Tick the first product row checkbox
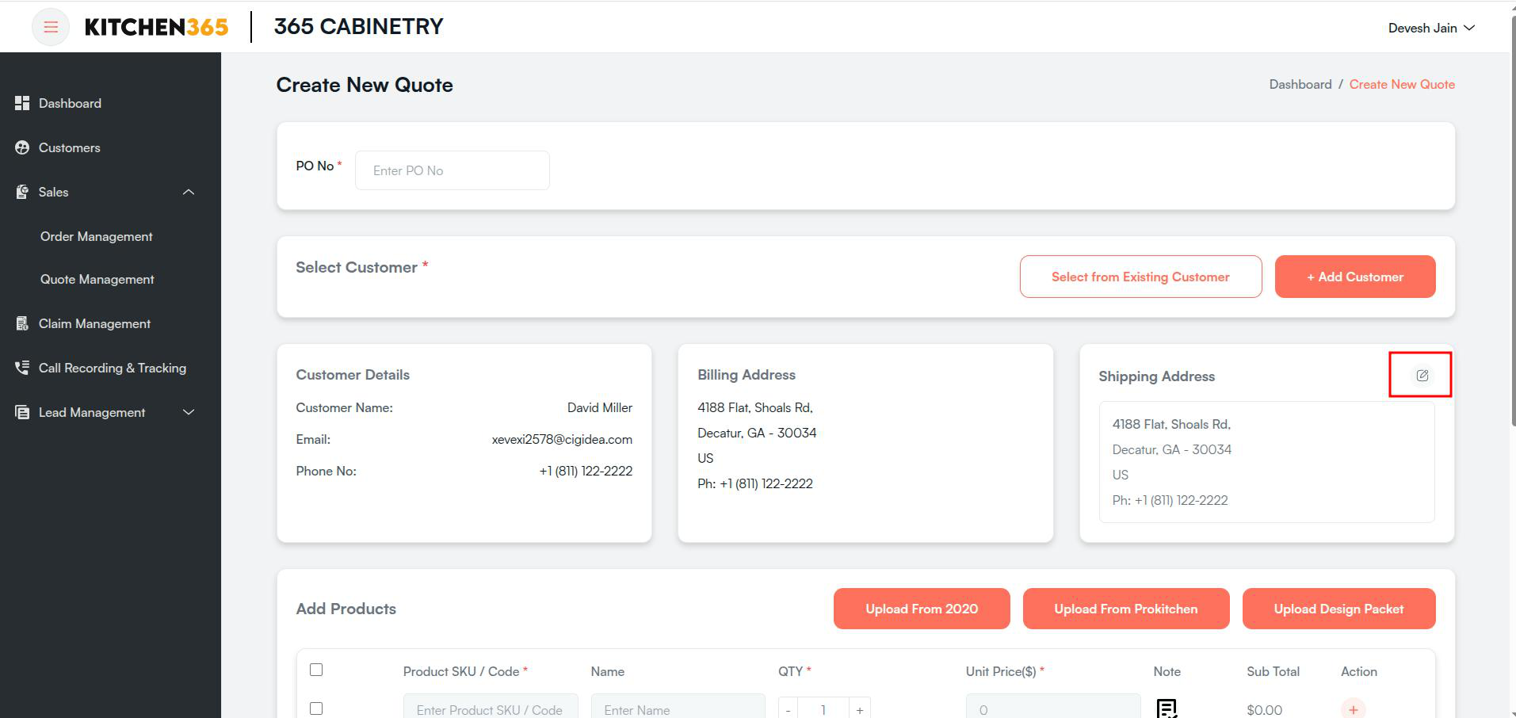Screen dimensions: 1516x718 tap(316, 708)
